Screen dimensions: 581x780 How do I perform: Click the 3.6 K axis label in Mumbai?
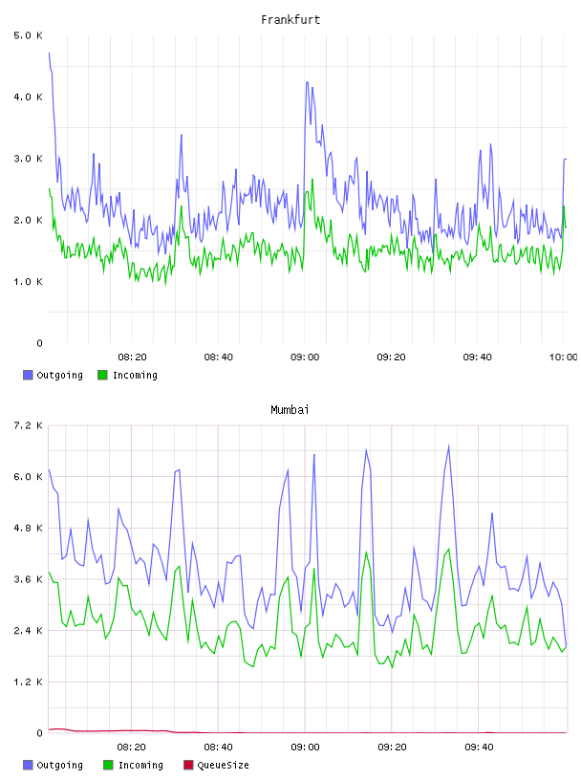29,579
